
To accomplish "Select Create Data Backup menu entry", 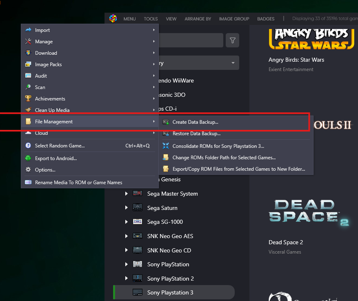I will click(236, 122).
